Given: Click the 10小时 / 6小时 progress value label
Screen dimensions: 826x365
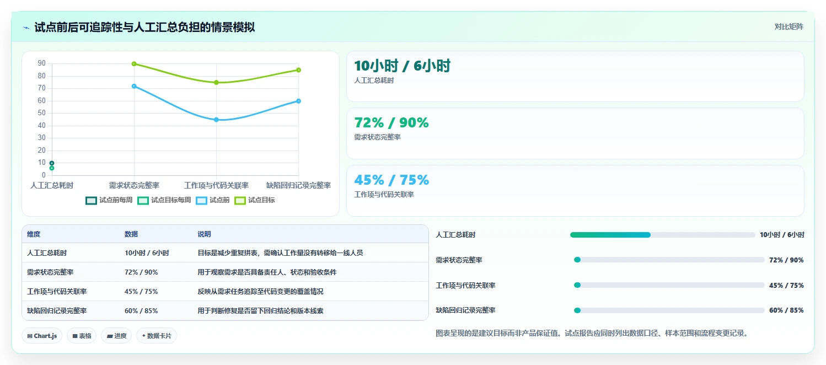Looking at the screenshot, I should tap(782, 235).
